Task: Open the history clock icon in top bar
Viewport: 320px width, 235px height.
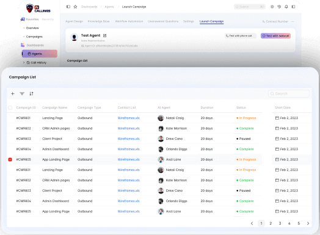Action: pos(279,7)
